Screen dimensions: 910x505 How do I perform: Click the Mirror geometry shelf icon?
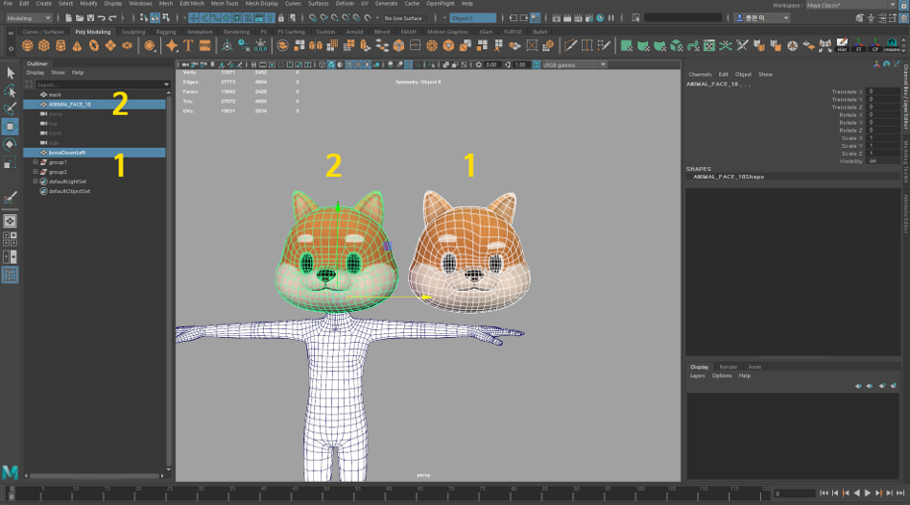pos(316,45)
